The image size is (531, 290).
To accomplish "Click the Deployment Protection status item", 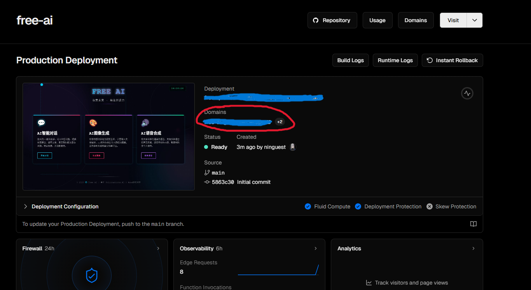I will 388,206.
